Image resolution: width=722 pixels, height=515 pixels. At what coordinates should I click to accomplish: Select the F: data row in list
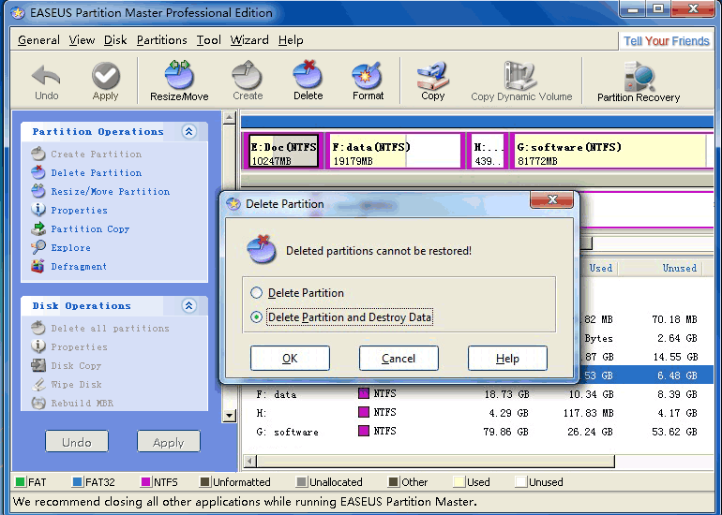point(477,394)
